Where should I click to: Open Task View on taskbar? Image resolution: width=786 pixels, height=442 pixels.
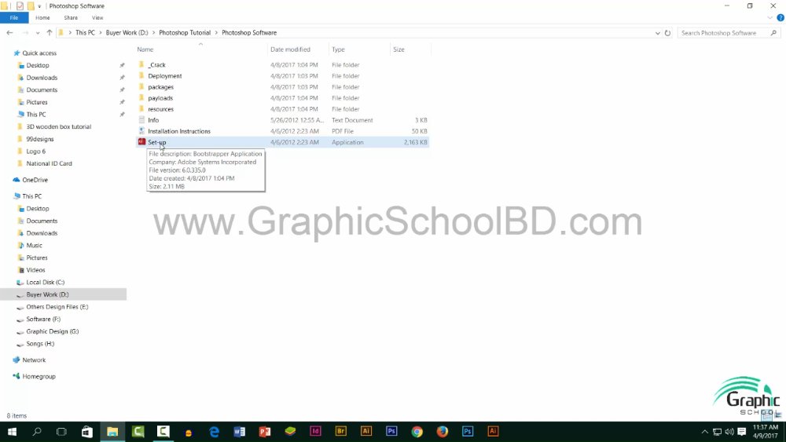coord(61,432)
